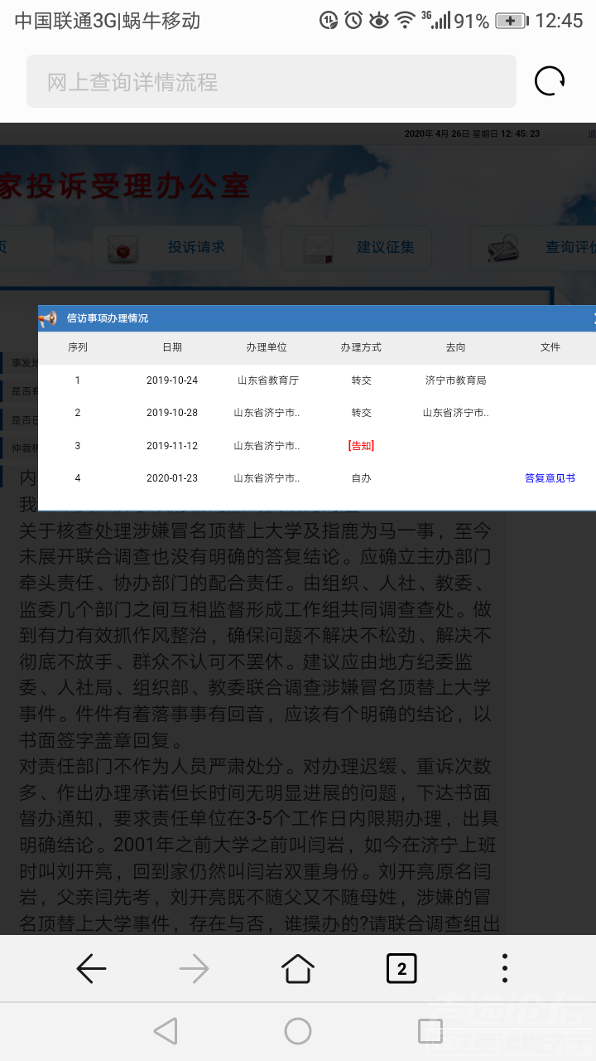Click the 家投诉受理办公室 page heading
This screenshot has height=1061, width=596.
click(124, 186)
